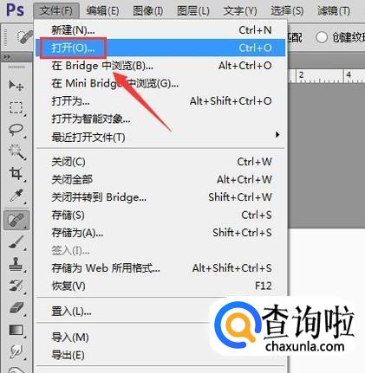Select the Rectangular Marquee tool
The height and width of the screenshot is (373, 365).
[x=16, y=107]
